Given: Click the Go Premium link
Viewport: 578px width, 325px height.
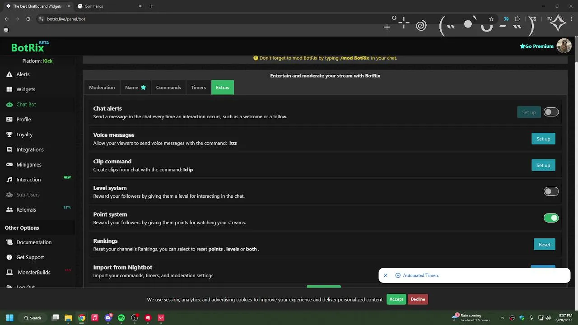Looking at the screenshot, I should (x=536, y=46).
